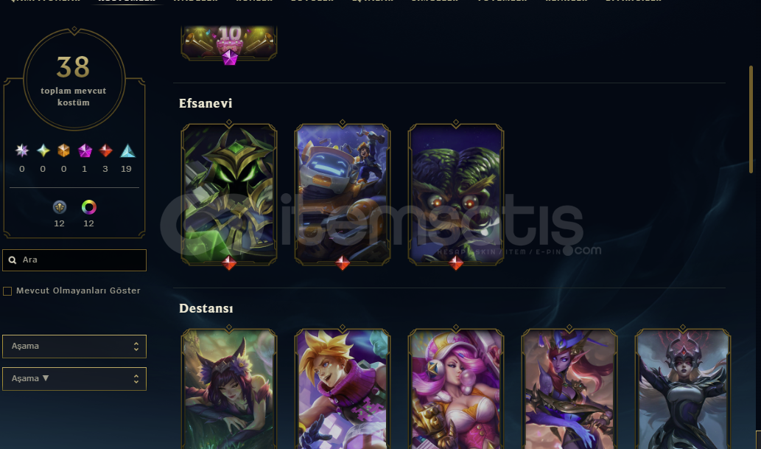Select the blue truck Efsanevi skin card
Viewport: 761px width, 449px height.
point(343,195)
